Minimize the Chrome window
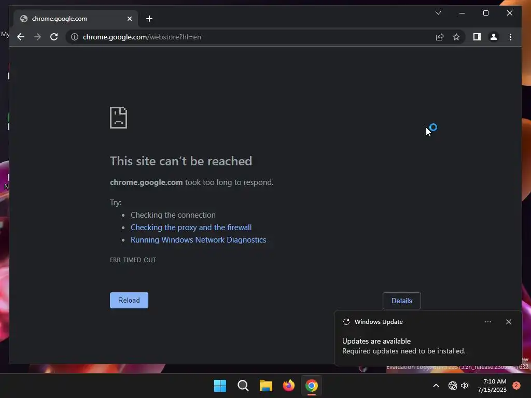This screenshot has width=531, height=398. [462, 13]
